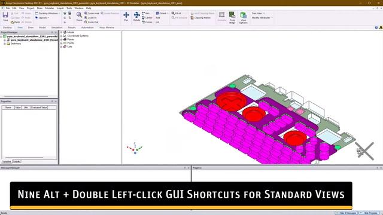Click the Properties panel horizontal scrollbar
The image size is (383, 215).
coord(24,158)
